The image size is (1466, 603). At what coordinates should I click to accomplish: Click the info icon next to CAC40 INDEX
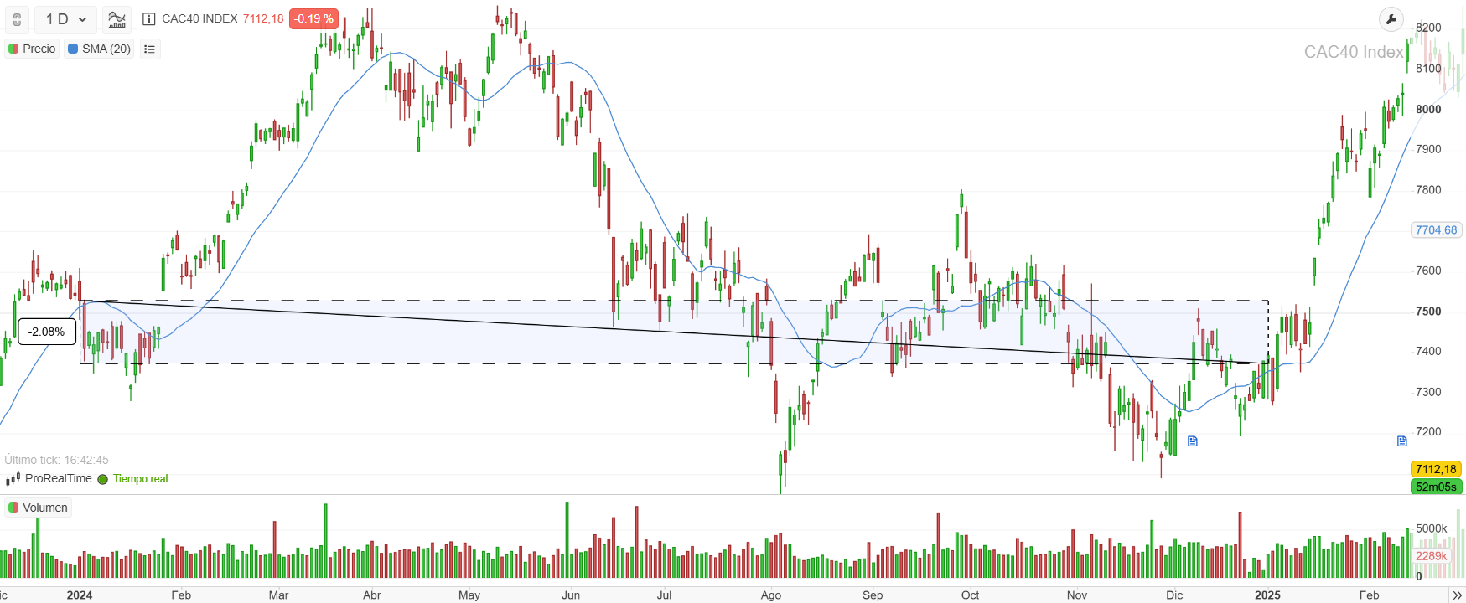pos(148,18)
